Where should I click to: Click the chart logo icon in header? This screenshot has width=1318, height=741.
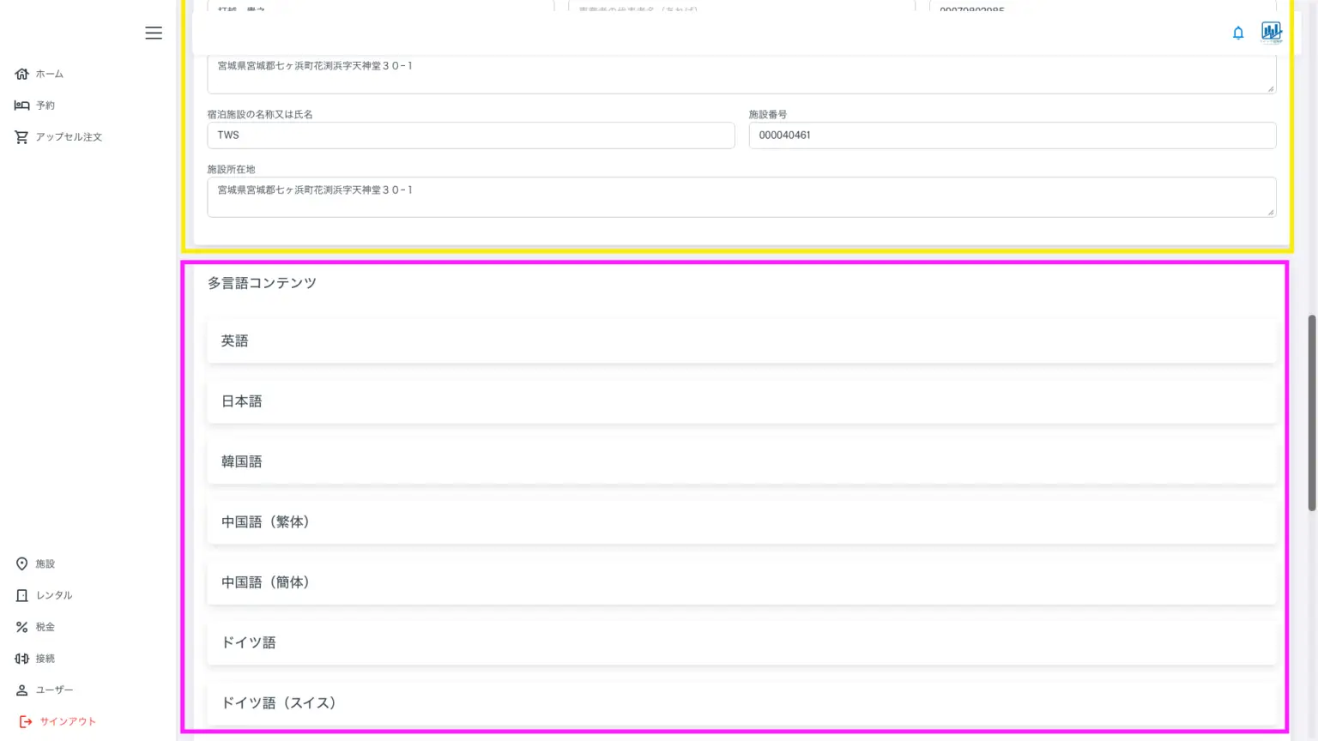pyautogui.click(x=1271, y=33)
